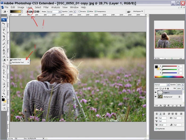
Task: Select the Crop tool
Action: (4, 37)
